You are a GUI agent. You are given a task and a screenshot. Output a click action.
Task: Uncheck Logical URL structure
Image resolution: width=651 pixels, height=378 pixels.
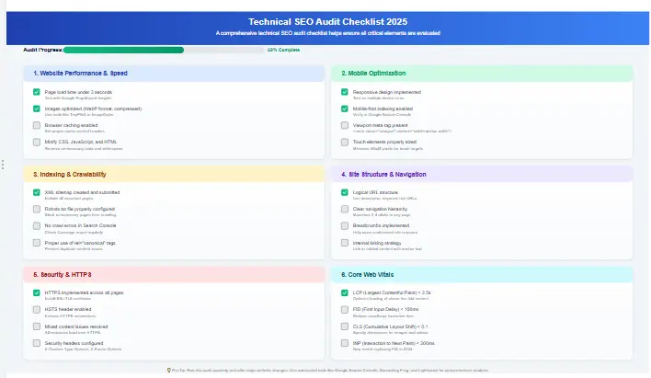click(345, 192)
